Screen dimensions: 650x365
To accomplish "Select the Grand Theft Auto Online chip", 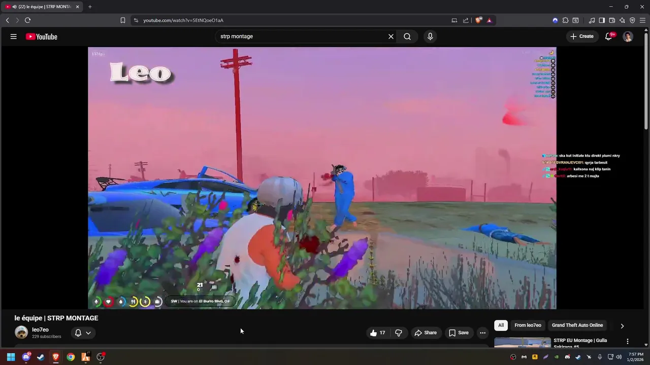I will point(577,325).
